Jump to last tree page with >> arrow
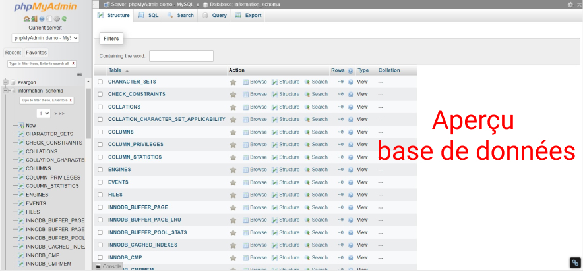The width and height of the screenshot is (583, 271). [x=62, y=114]
